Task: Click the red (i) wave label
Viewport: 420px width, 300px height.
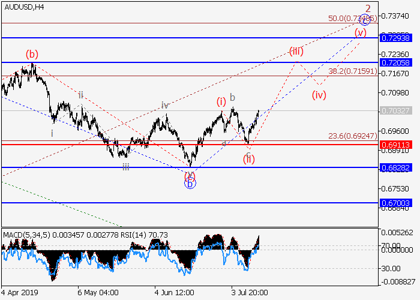Action: point(221,101)
